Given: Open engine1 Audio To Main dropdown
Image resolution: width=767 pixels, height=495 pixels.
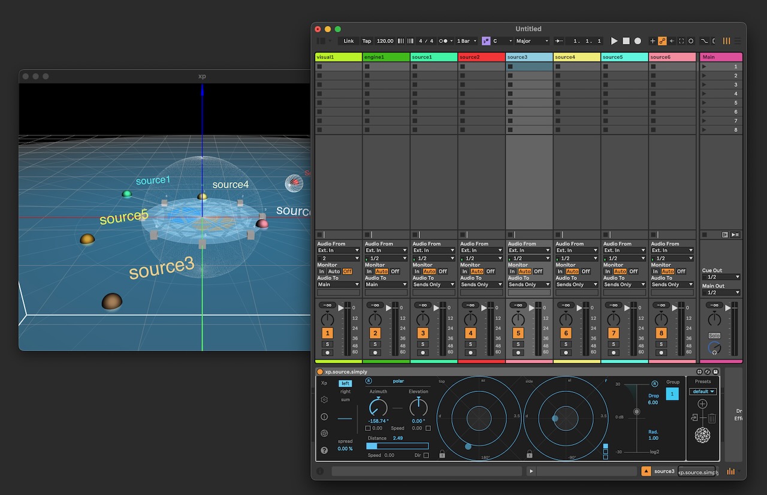Looking at the screenshot, I should coord(386,285).
